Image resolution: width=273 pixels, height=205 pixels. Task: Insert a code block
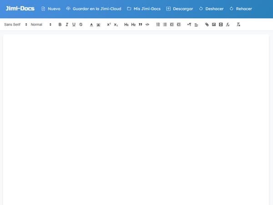(x=147, y=25)
